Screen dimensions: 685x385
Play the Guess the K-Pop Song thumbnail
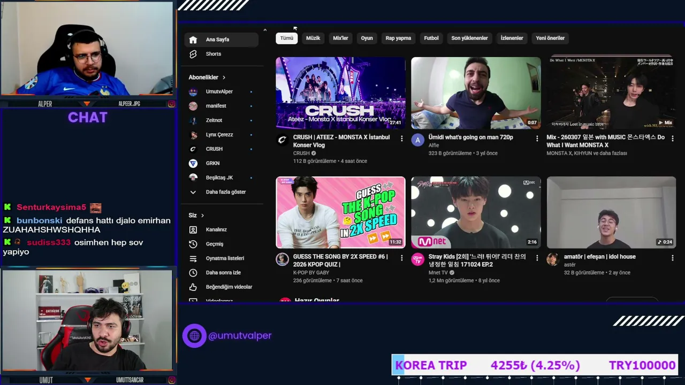click(x=340, y=212)
